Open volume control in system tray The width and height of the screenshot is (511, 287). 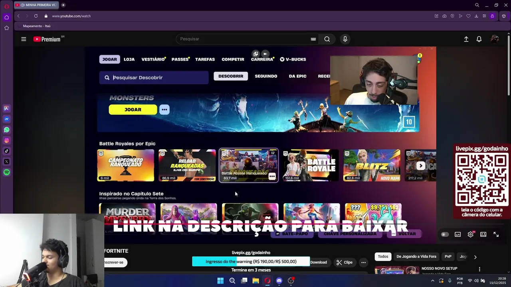tap(476, 281)
